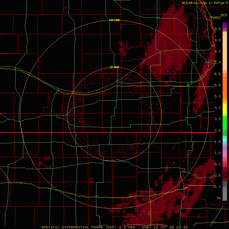Click the 5.8 scale value
Screen dimensions: 229x229
point(218,85)
